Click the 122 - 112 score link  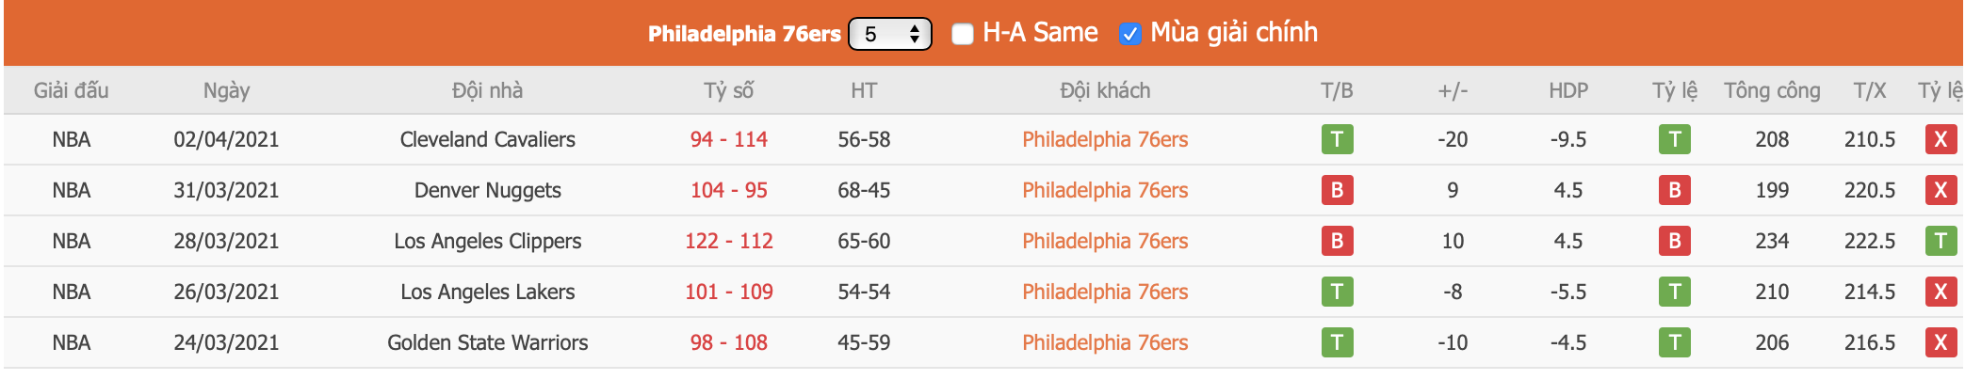pos(728,242)
